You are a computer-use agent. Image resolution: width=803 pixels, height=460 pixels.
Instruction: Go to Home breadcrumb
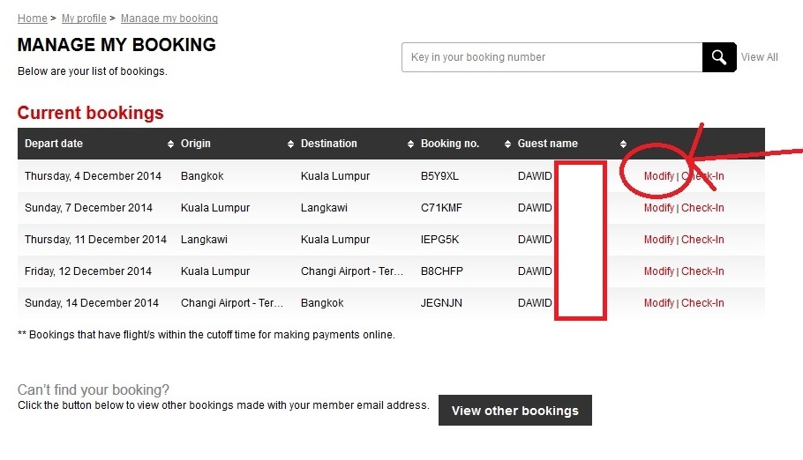tap(33, 19)
